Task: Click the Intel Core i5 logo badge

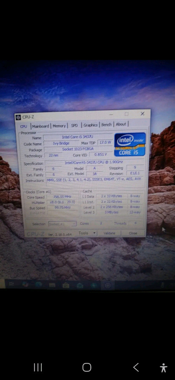Action: tap(130, 144)
